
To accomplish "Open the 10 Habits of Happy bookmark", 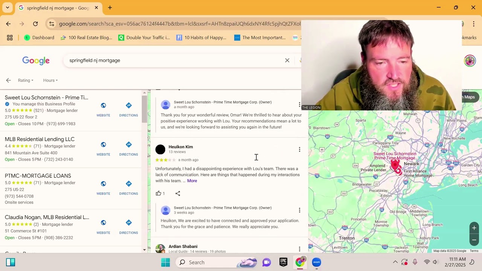I will (x=201, y=38).
